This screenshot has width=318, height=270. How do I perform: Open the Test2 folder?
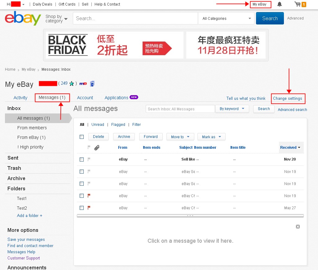(x=22, y=208)
